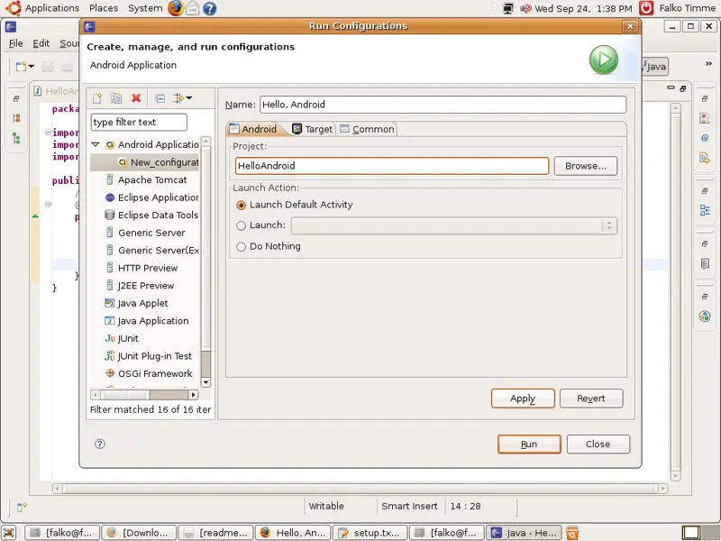
Task: Click the network monitor tray icon
Action: pyautogui.click(x=508, y=8)
